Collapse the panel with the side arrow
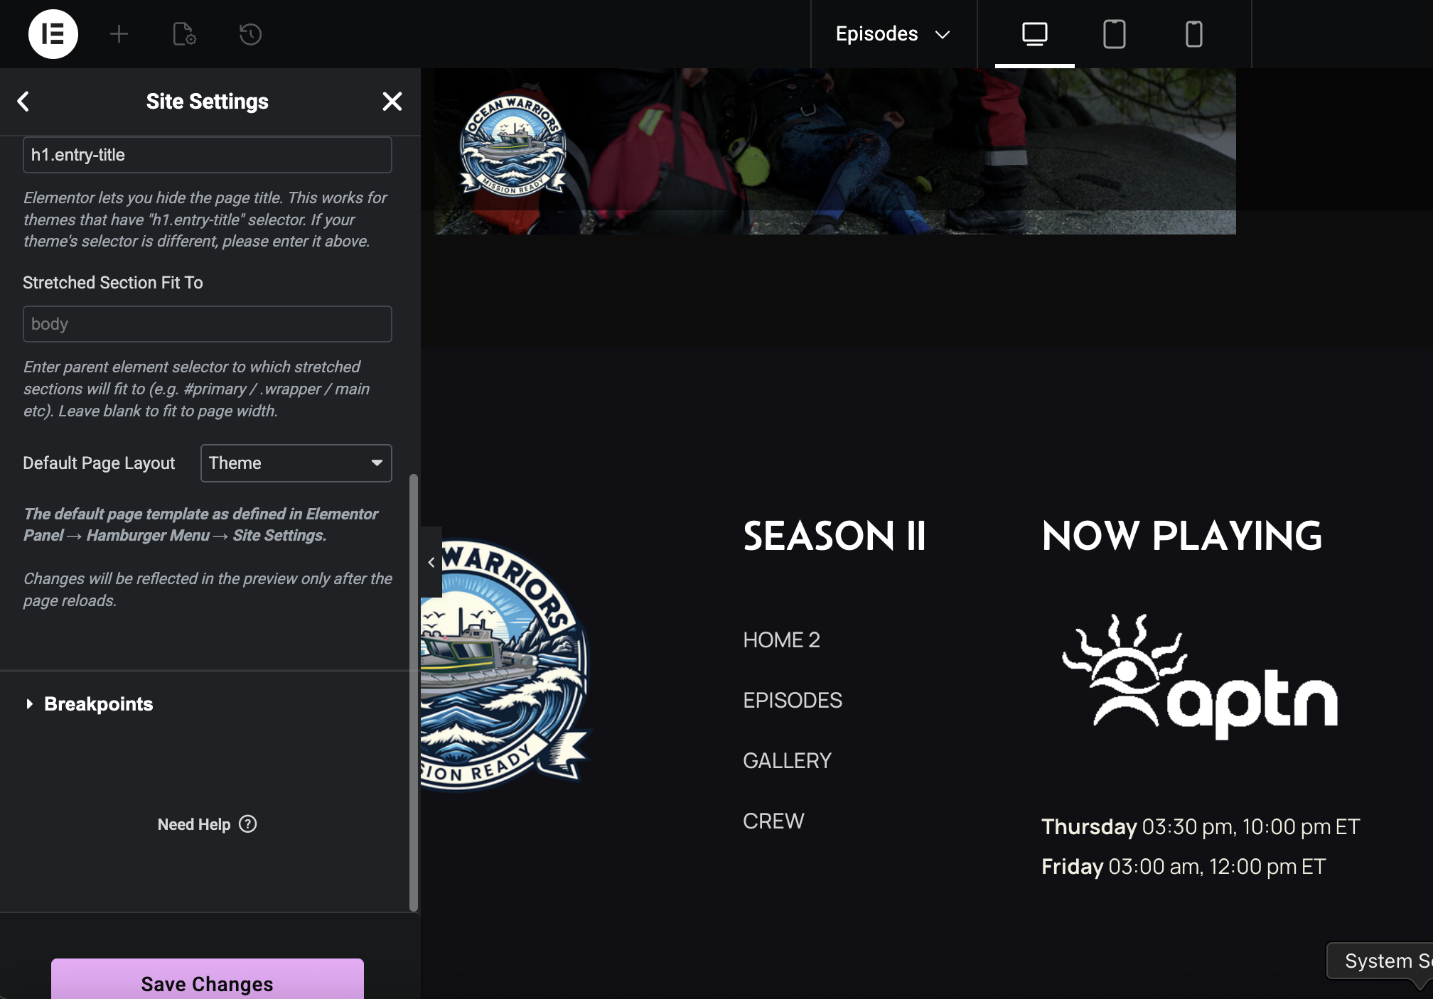This screenshot has width=1433, height=999. [431, 562]
